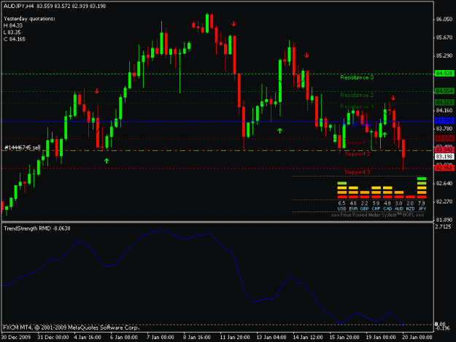
Task: Click yesterday's close value "C 84.165"
Action: tap(15, 39)
